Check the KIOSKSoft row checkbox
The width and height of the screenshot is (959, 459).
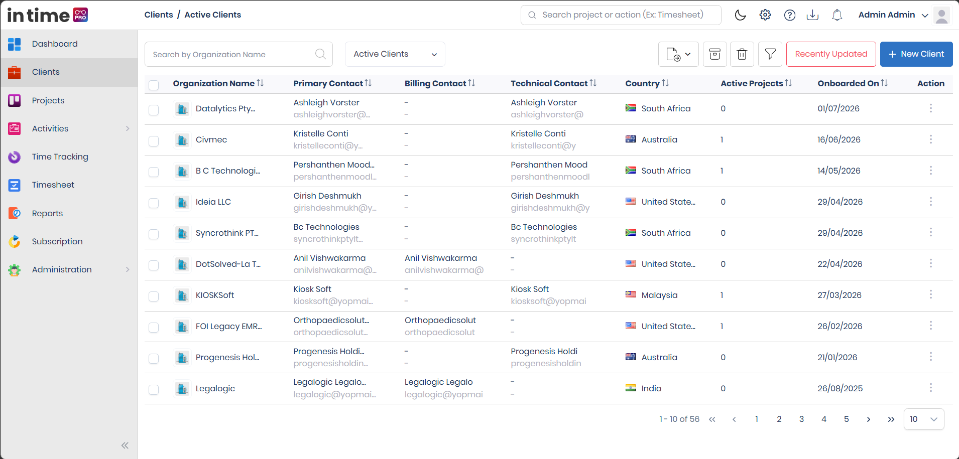[154, 296]
